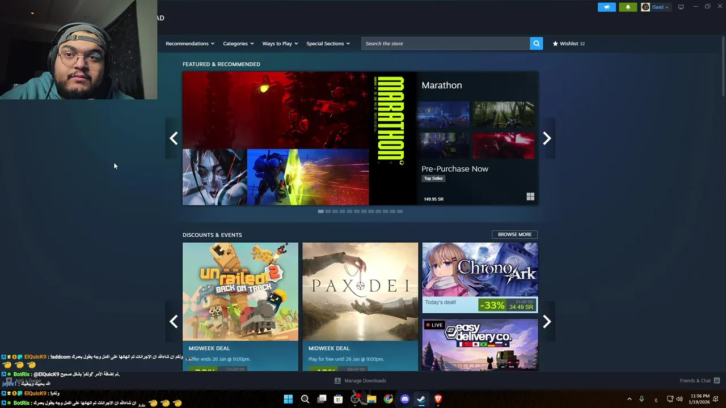This screenshot has width=726, height=408.
Task: Select the first carousel page dot
Action: pos(320,211)
